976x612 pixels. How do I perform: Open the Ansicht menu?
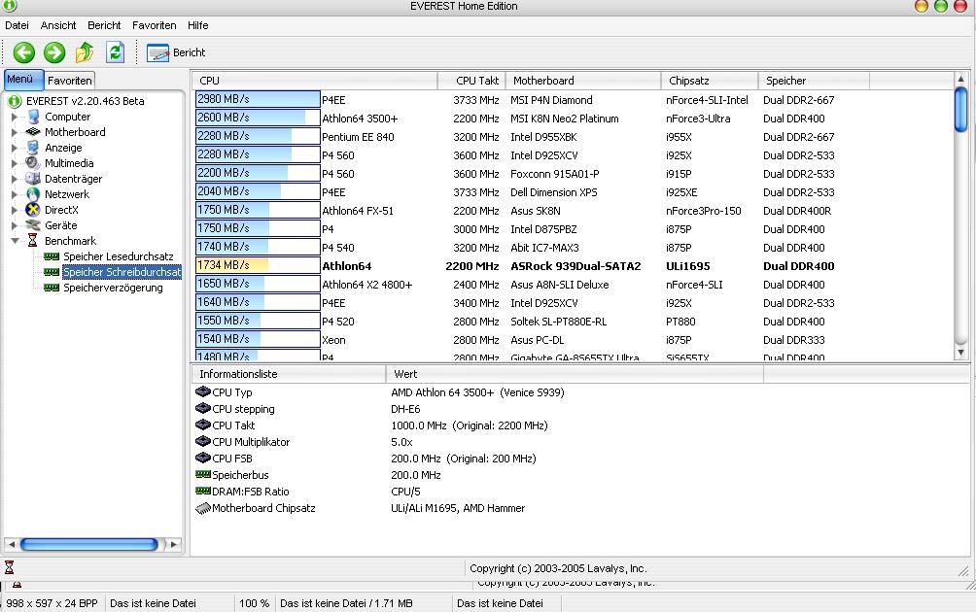tap(58, 25)
